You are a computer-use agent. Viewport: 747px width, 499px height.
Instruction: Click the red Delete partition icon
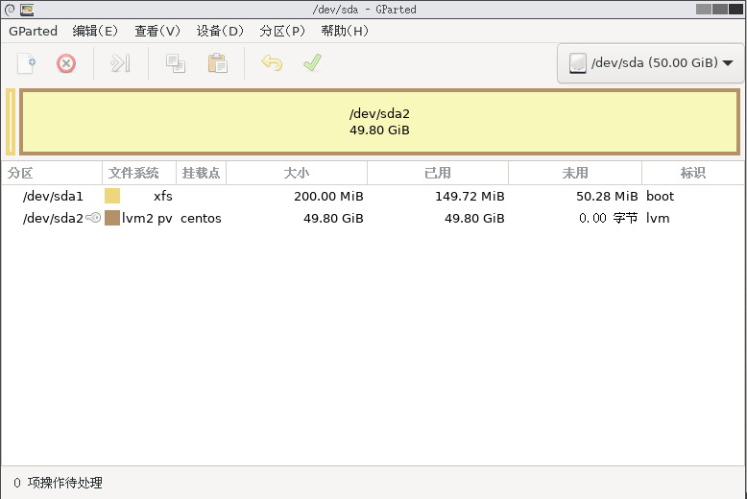[x=65, y=63]
